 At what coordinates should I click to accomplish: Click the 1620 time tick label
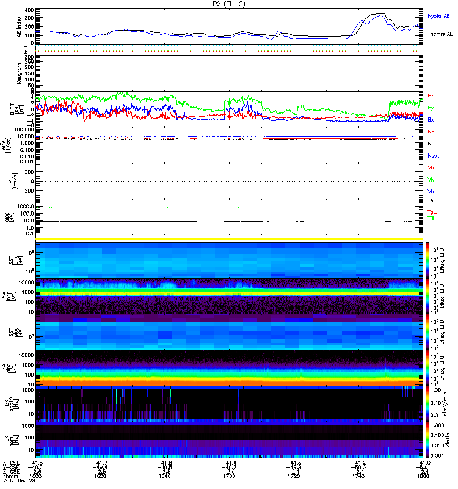click(100, 476)
